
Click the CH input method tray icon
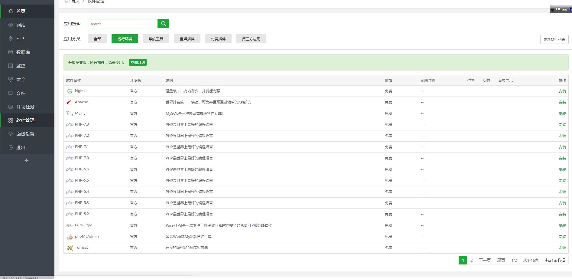point(558,9)
